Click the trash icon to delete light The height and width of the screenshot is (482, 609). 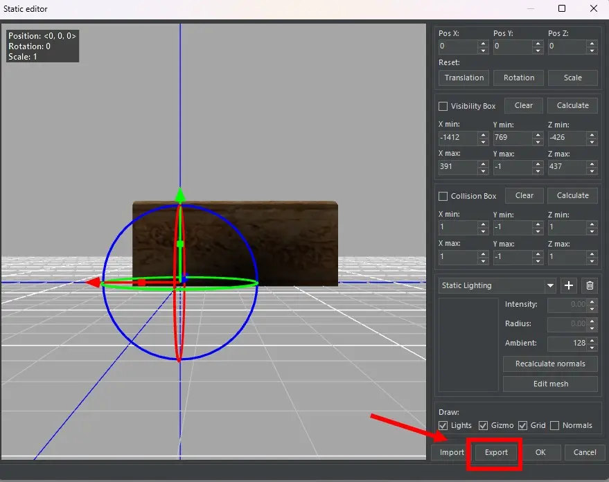[590, 285]
